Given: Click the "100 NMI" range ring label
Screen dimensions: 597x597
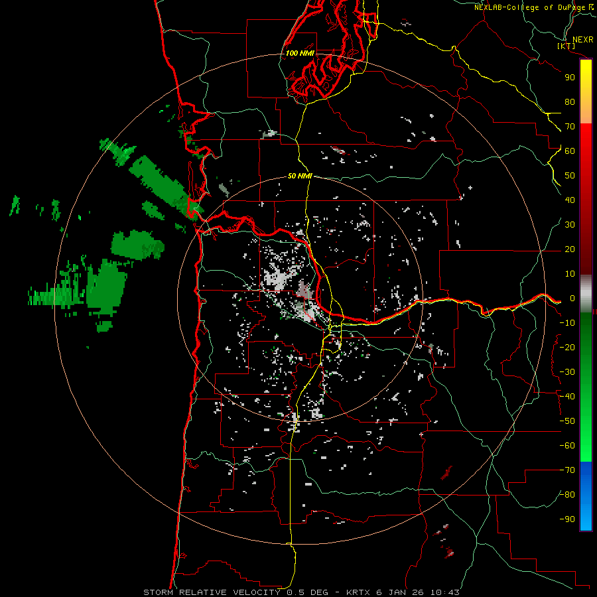Looking at the screenshot, I should (300, 53).
